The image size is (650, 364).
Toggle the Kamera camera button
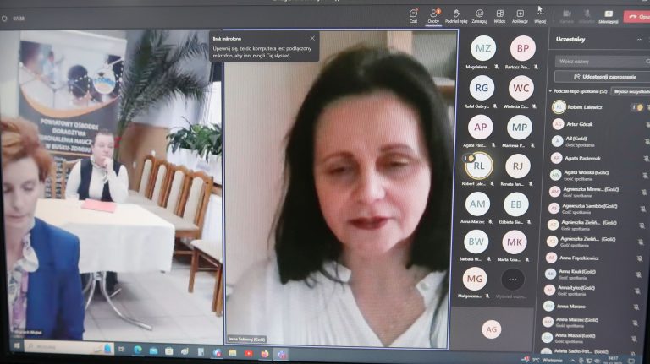pos(567,16)
